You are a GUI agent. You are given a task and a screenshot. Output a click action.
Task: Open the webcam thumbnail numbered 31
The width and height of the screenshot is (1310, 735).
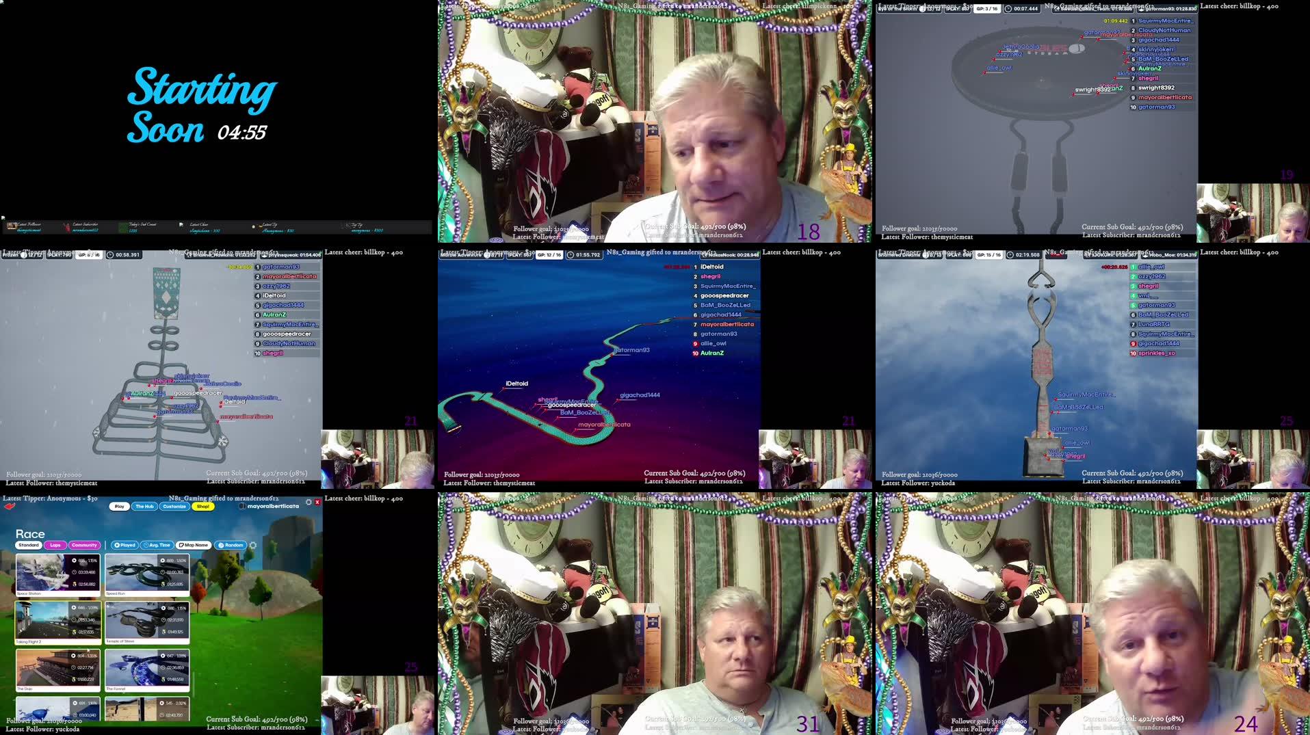tap(655, 613)
